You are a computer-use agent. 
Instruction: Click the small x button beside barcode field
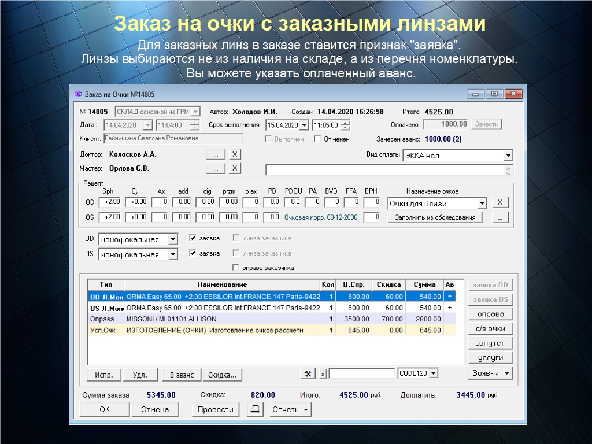323,374
